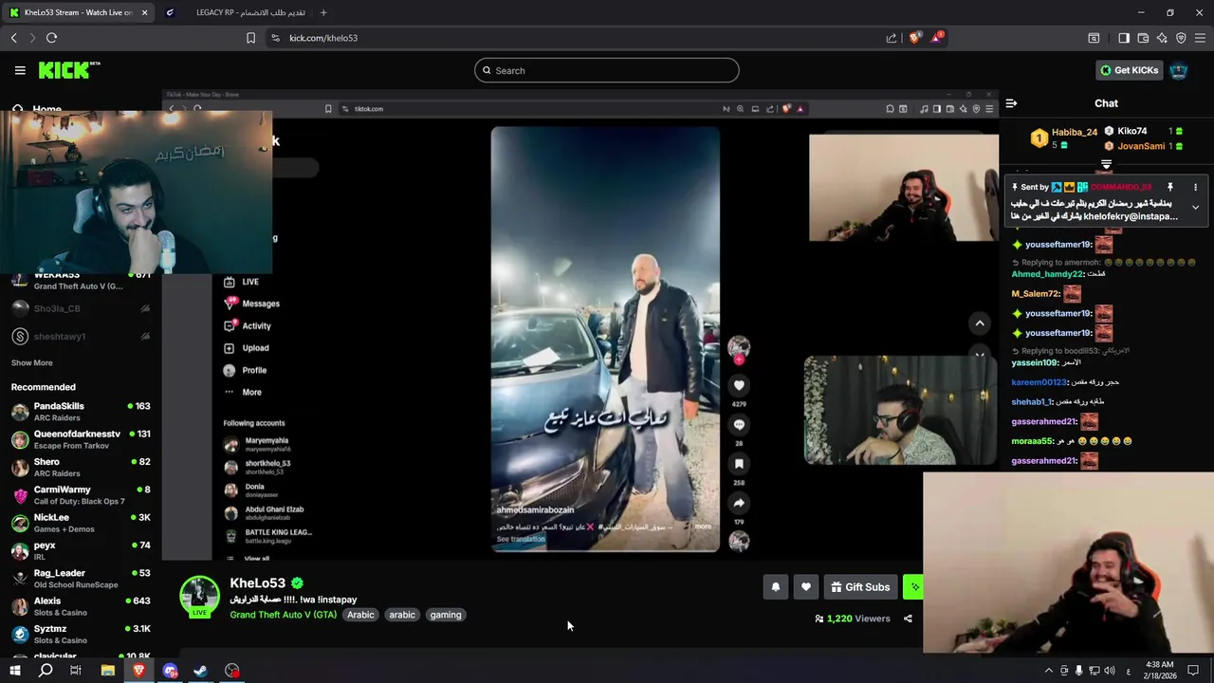Click the Get KICKs button
1214x683 pixels.
click(1129, 70)
